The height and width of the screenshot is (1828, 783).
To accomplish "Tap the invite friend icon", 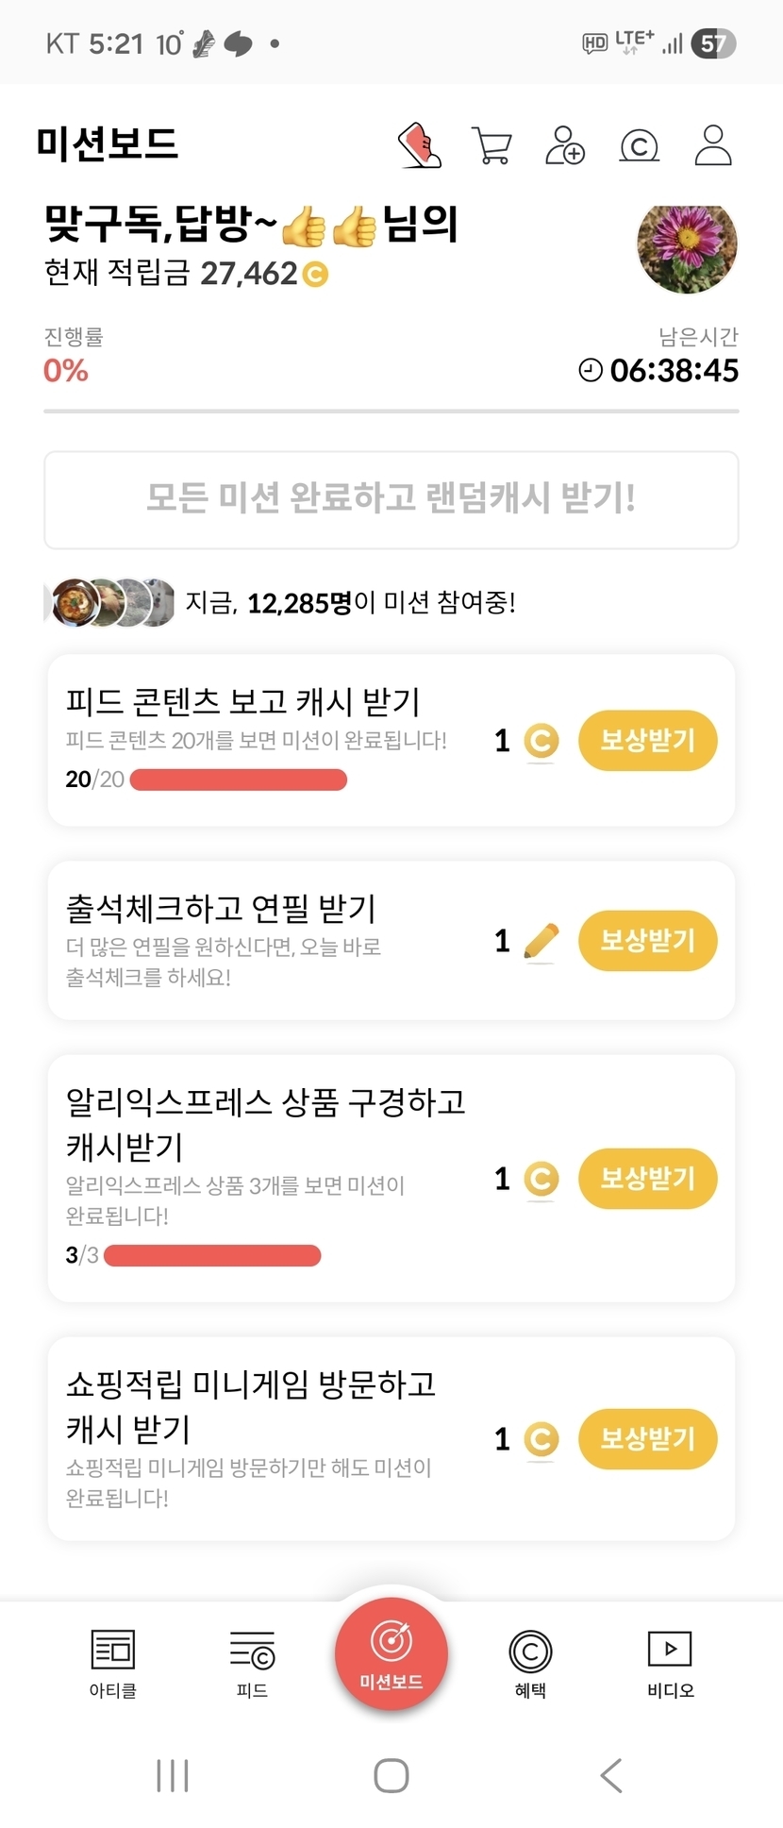I will pos(565,145).
